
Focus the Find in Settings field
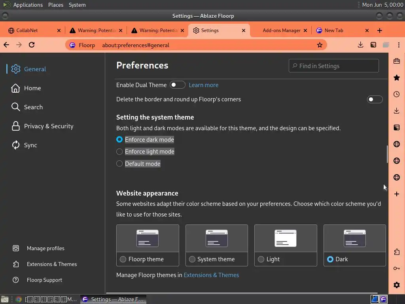pyautogui.click(x=334, y=66)
